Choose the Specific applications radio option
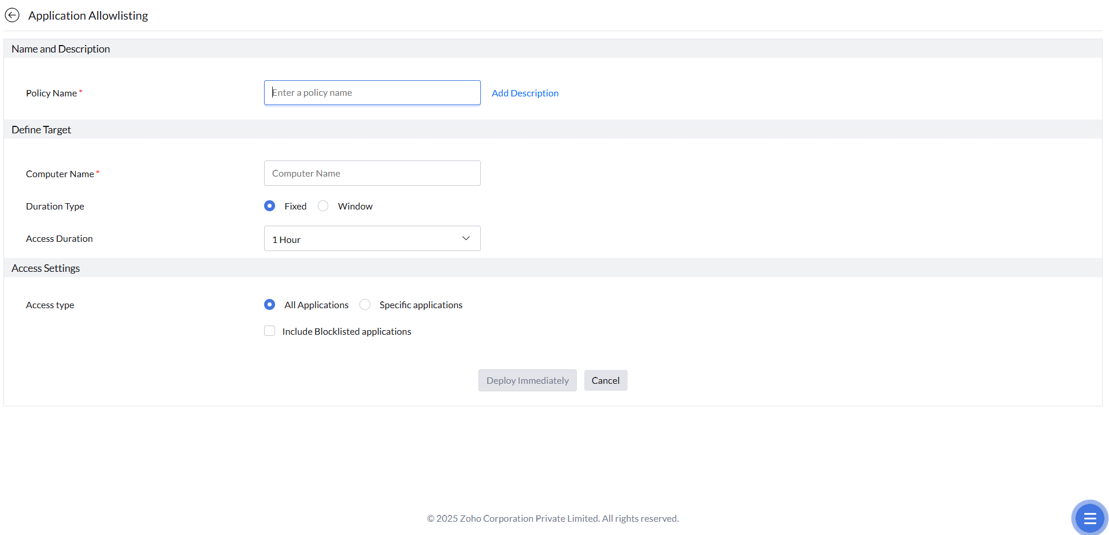 pyautogui.click(x=365, y=305)
